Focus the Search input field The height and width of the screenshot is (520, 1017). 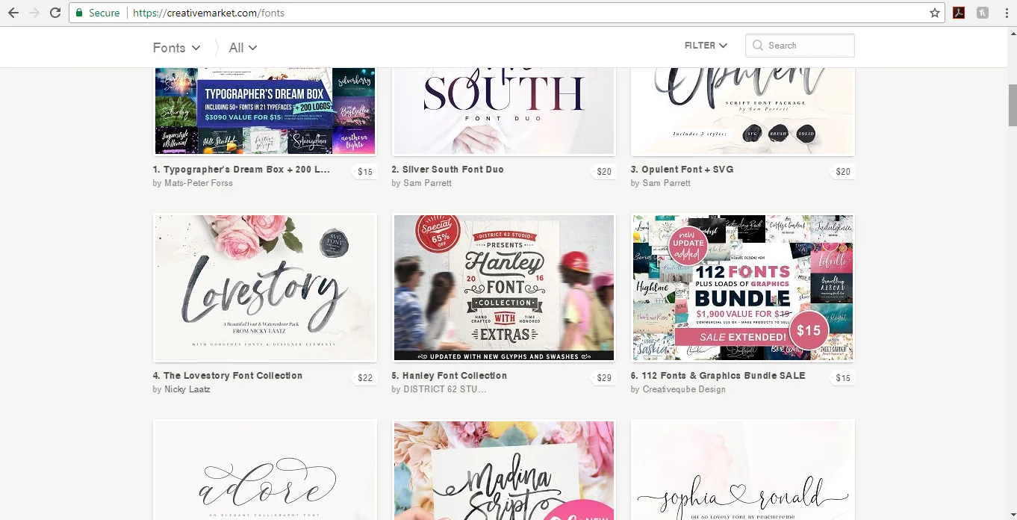pyautogui.click(x=800, y=46)
